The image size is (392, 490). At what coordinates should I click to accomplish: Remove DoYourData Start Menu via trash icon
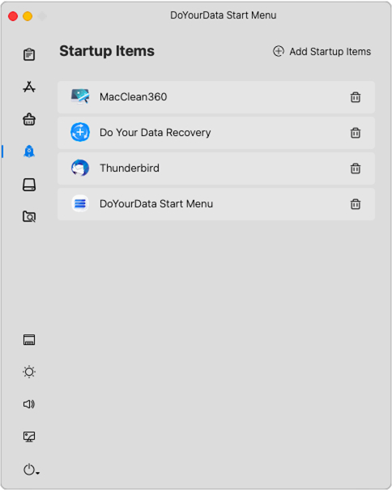[x=356, y=204]
